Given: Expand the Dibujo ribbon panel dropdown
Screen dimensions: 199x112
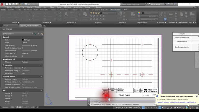Looking at the screenshot, I should (x=16, y=23).
